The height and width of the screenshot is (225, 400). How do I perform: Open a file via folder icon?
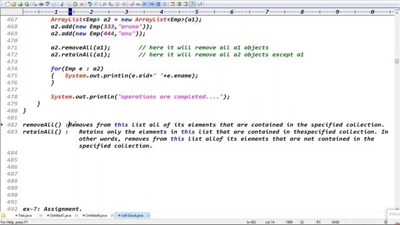click(x=13, y=4)
